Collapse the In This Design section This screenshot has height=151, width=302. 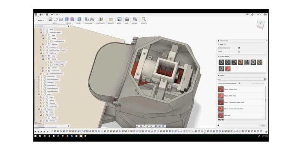pos(218,56)
